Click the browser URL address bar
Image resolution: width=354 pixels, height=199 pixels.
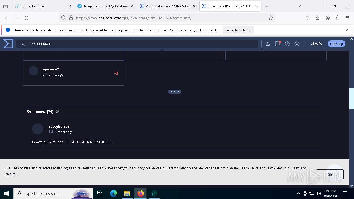pos(167,18)
